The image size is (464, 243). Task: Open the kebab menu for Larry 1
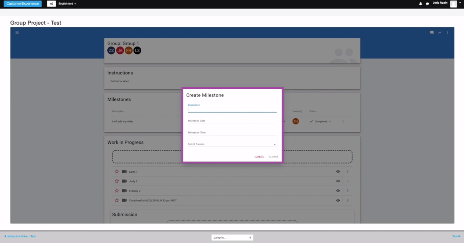[x=348, y=172]
